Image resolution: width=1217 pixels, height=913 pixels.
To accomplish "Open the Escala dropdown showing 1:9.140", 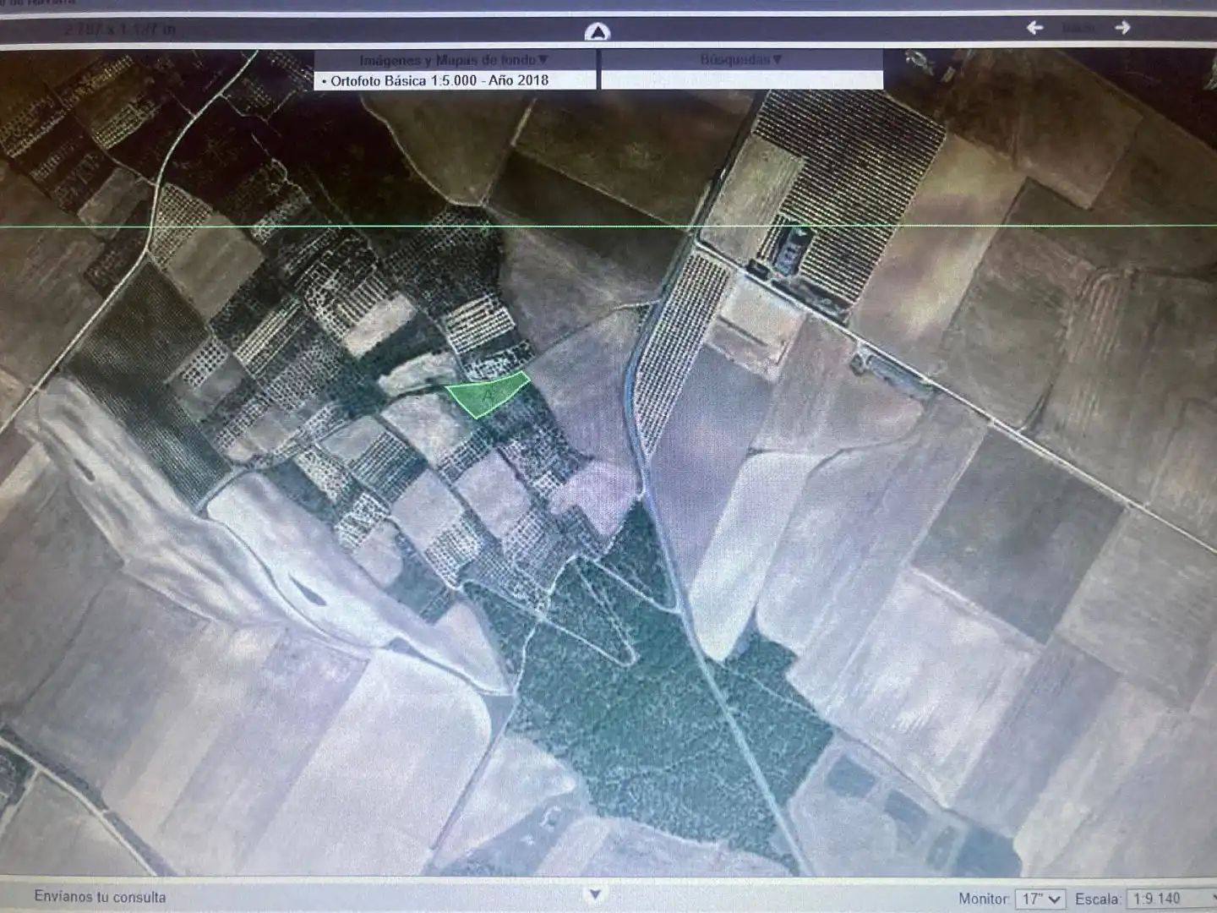I will tap(1171, 899).
